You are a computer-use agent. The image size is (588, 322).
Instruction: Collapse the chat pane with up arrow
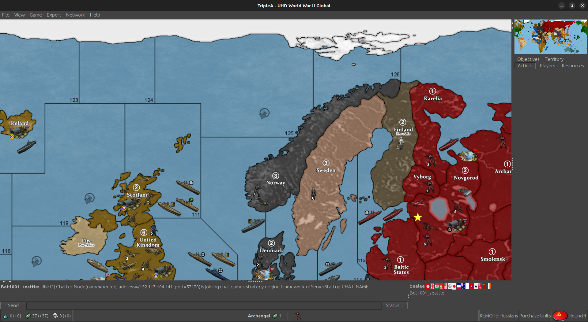point(4,281)
